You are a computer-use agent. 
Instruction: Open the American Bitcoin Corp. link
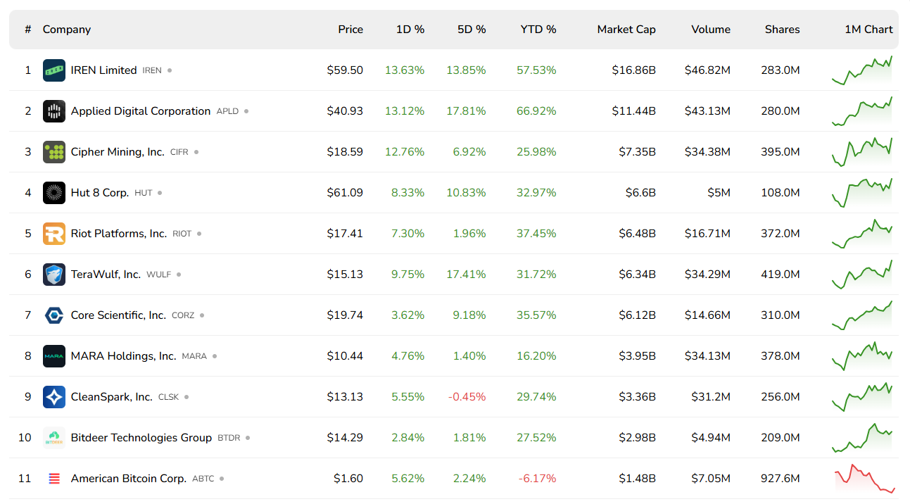click(128, 479)
